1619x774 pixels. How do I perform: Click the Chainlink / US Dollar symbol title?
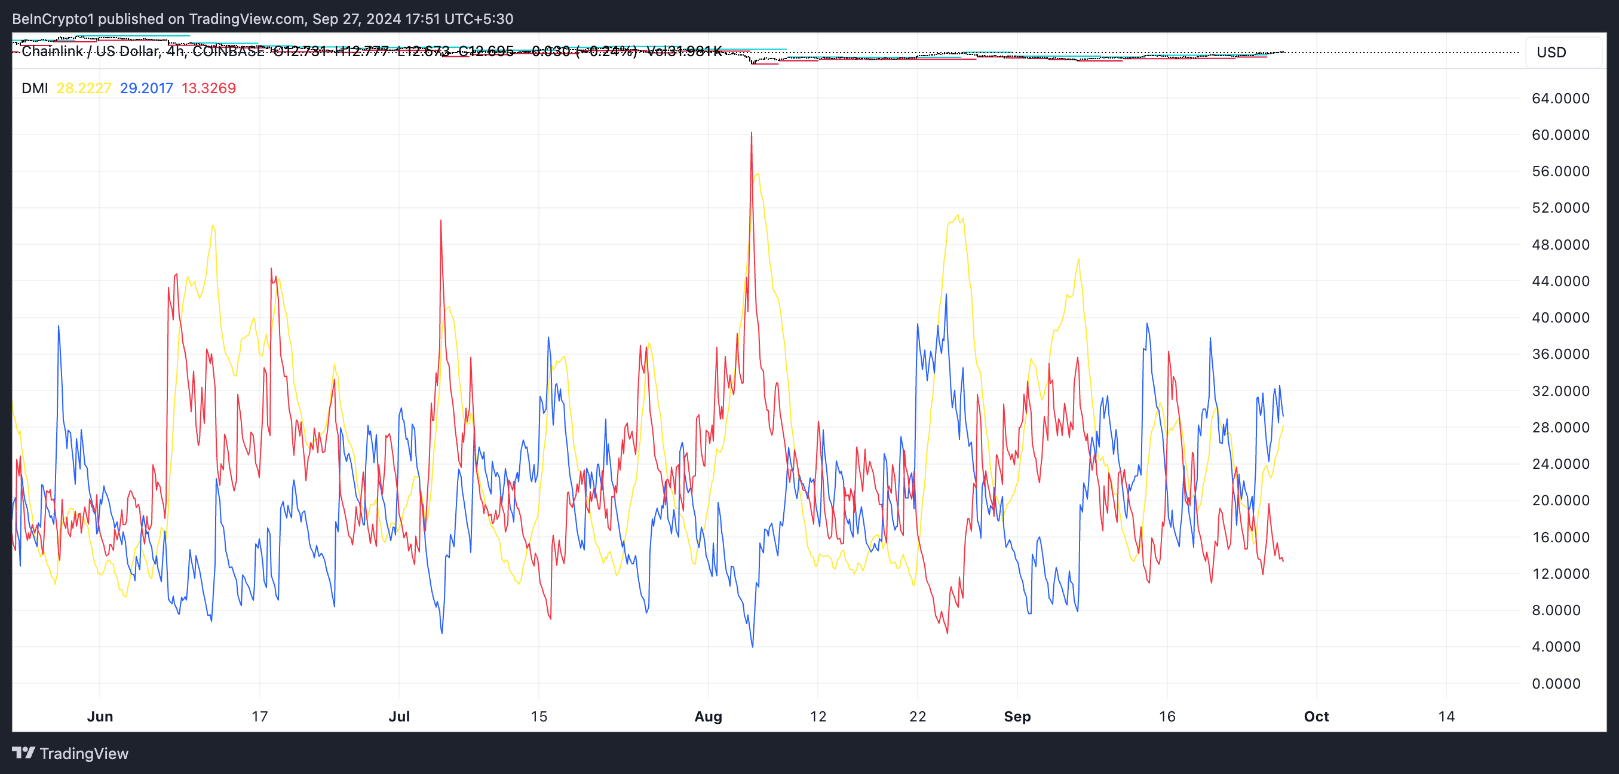[90, 51]
